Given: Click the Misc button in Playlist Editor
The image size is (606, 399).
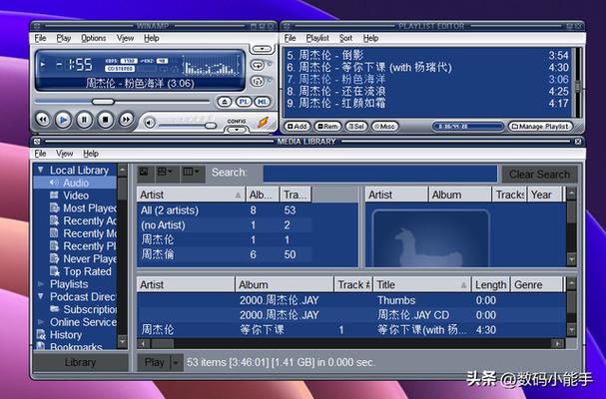Looking at the screenshot, I should 384,127.
